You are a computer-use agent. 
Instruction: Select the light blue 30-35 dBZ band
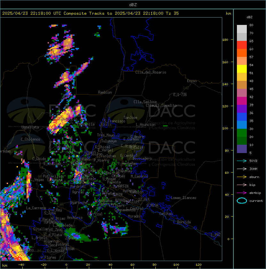click(242, 125)
